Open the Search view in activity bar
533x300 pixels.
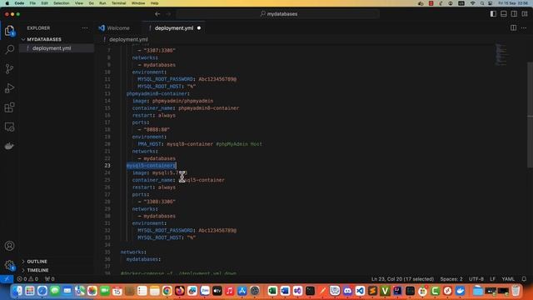tap(9, 50)
